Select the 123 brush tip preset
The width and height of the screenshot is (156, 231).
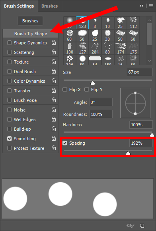pyautogui.click(x=82, y=23)
